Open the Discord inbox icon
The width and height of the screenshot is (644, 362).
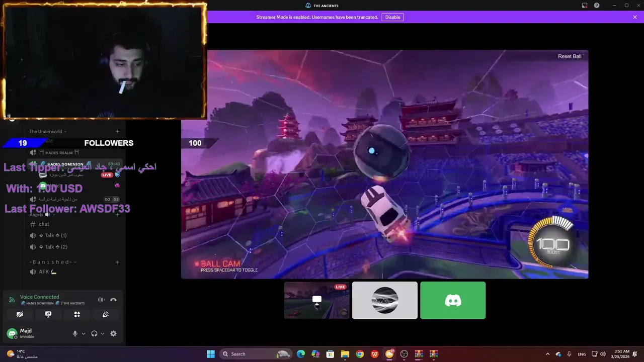(x=585, y=6)
